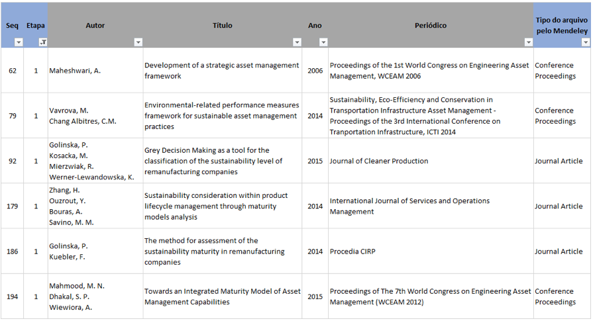The width and height of the screenshot is (593, 321).
Task: Click the Journal of Cleaner Production cell
Action: (431, 161)
